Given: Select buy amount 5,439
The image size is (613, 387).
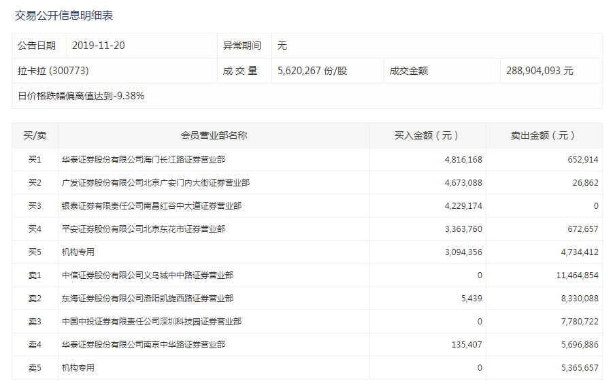Looking at the screenshot, I should pyautogui.click(x=471, y=299).
